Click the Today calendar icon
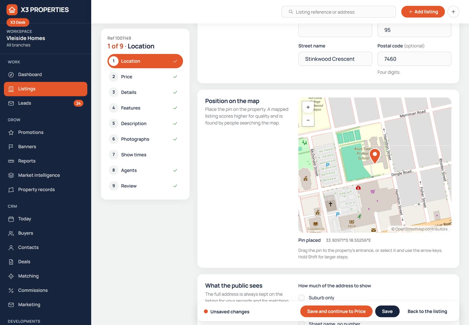Viewport: 469px width, 325px height. click(11, 219)
